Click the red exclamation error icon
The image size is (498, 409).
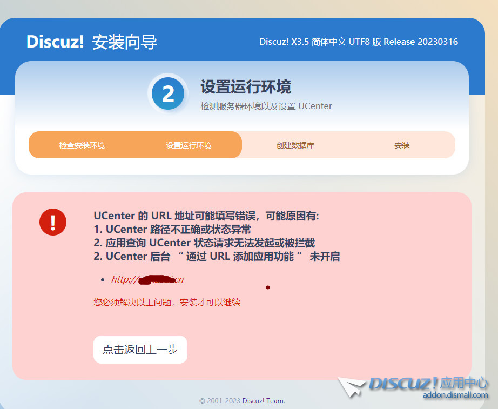[53, 222]
